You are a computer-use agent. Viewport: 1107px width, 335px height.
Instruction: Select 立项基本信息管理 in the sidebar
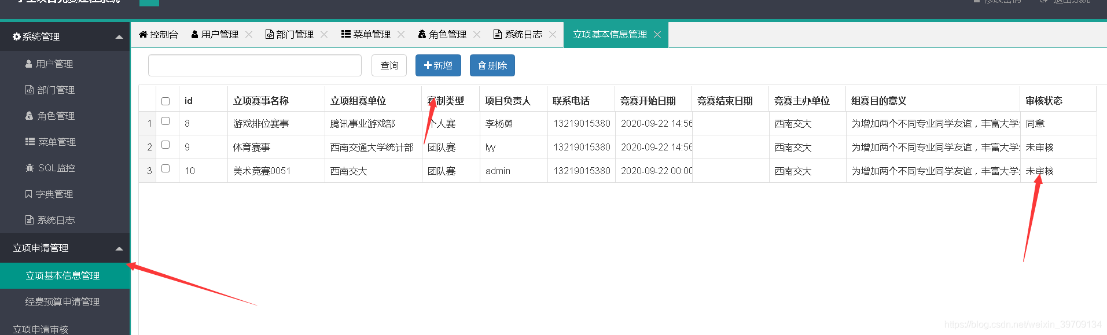(65, 275)
